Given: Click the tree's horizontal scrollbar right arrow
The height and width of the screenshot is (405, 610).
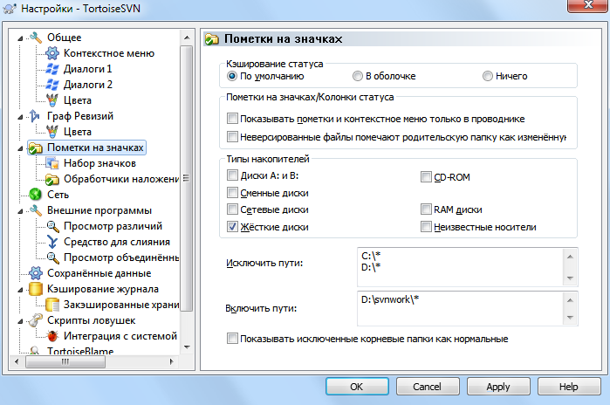Looking at the screenshot, I should point(171,361).
